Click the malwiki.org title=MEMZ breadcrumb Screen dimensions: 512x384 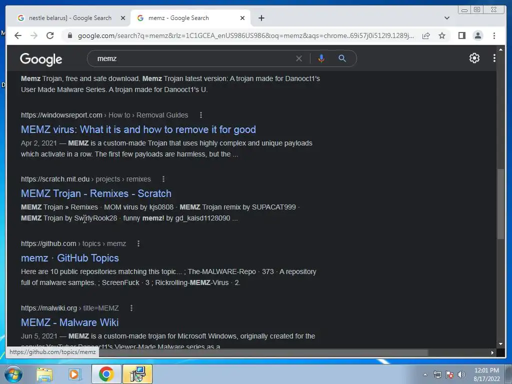click(x=70, y=308)
